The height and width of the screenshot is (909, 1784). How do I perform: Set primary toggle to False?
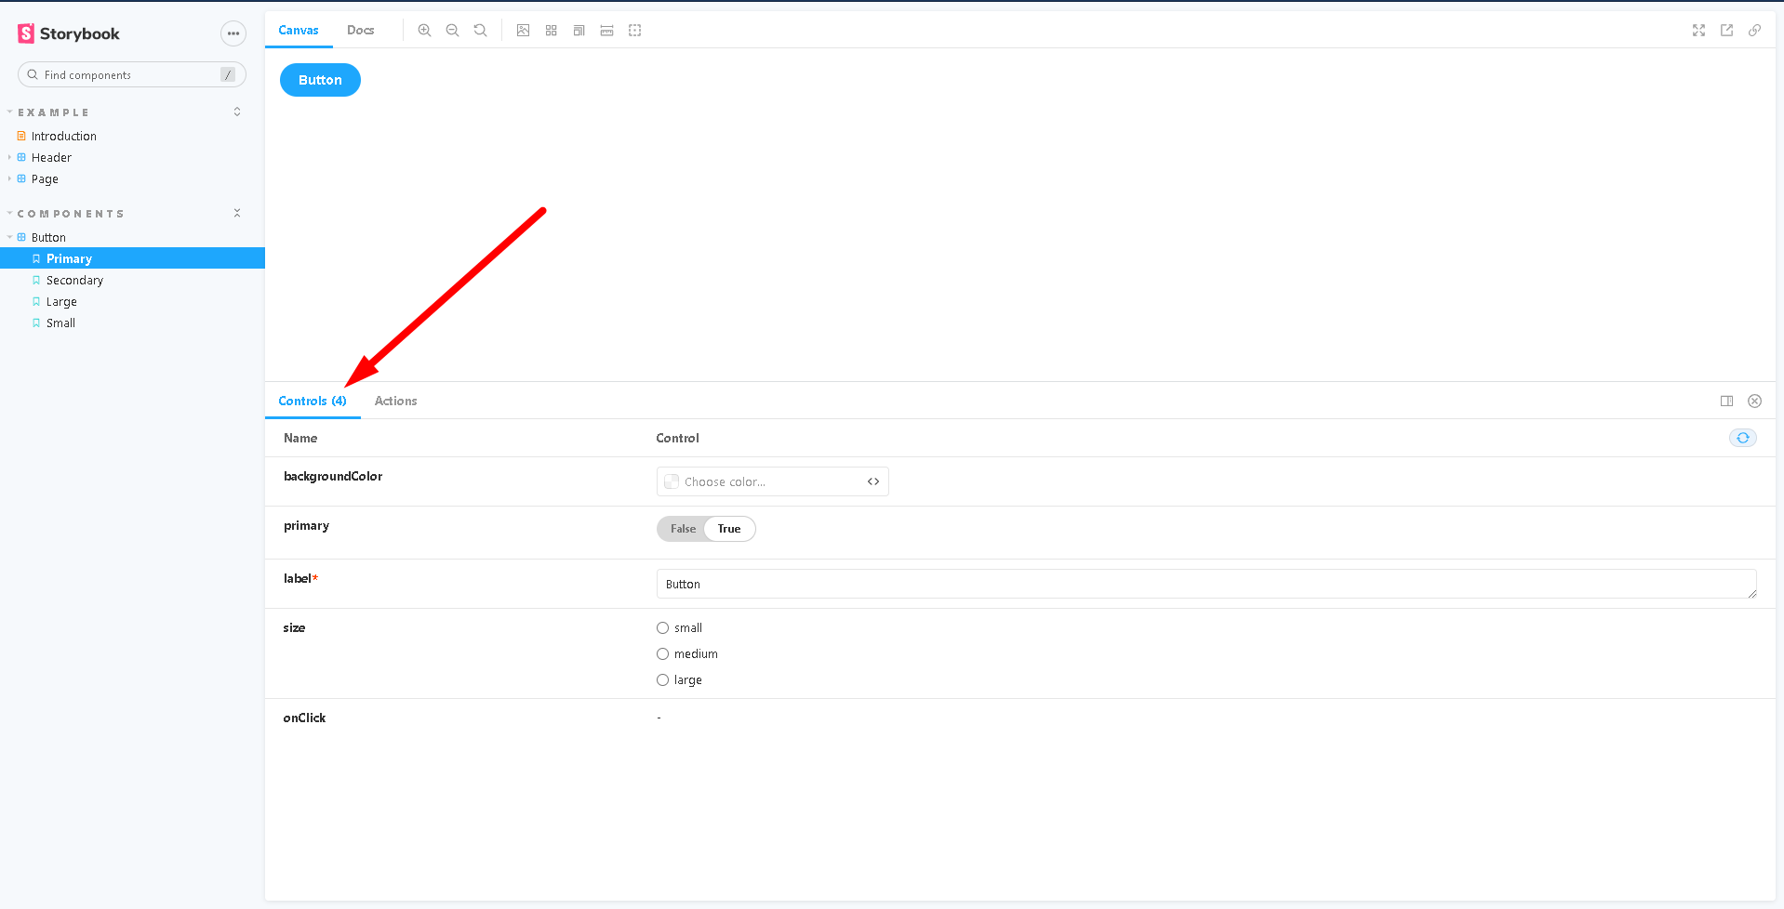tap(683, 529)
